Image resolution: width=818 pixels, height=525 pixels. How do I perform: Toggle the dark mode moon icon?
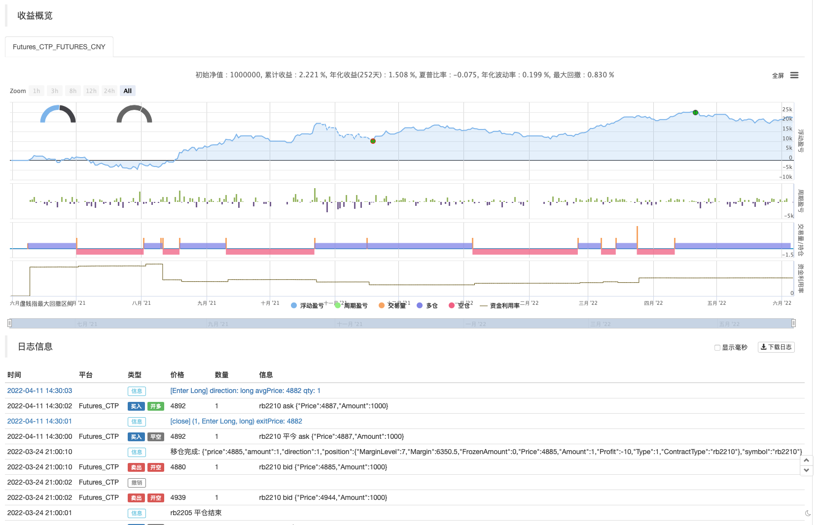pyautogui.click(x=808, y=513)
